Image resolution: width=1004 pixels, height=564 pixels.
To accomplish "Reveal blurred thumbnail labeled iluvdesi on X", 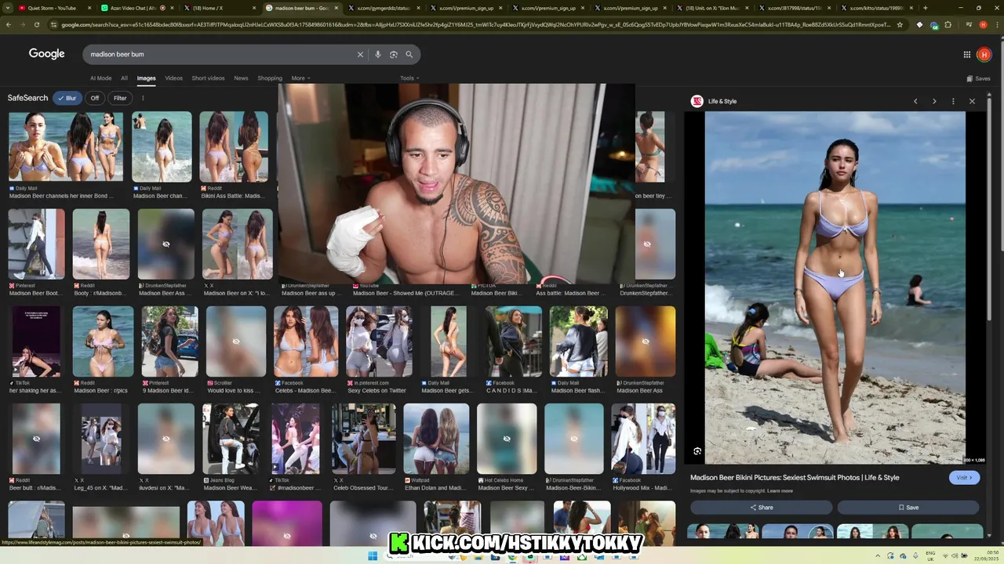I will click(x=166, y=439).
